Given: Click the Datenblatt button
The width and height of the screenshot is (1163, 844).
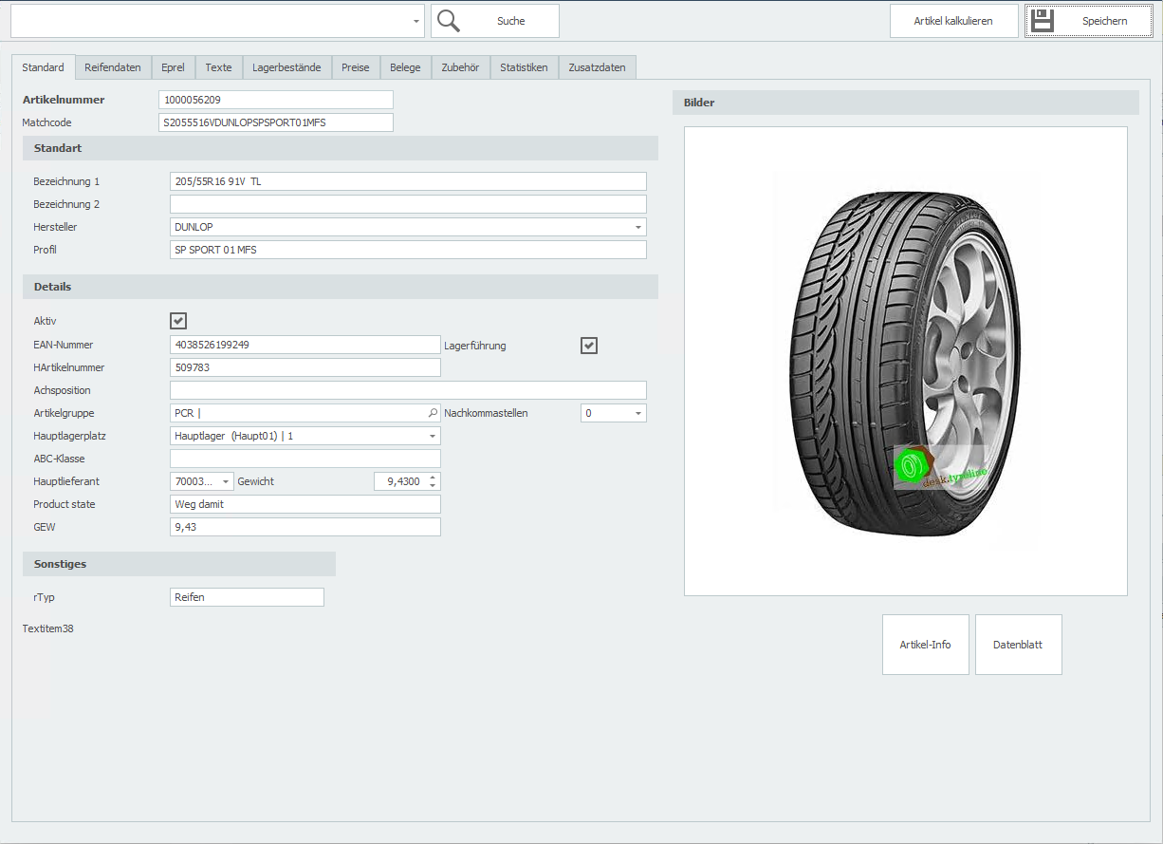Looking at the screenshot, I should point(1018,645).
